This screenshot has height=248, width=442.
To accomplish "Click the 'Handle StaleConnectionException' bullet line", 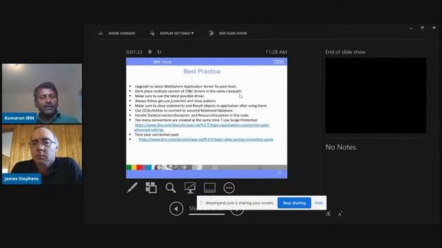I will 192,115.
